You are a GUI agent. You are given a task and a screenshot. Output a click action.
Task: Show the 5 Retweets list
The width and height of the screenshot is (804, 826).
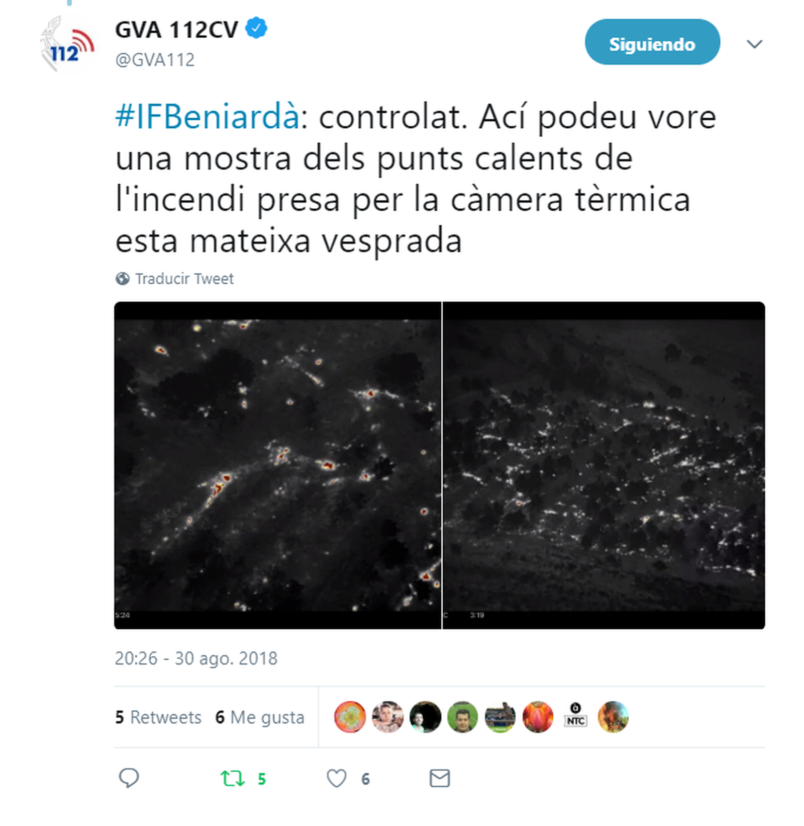tap(158, 717)
